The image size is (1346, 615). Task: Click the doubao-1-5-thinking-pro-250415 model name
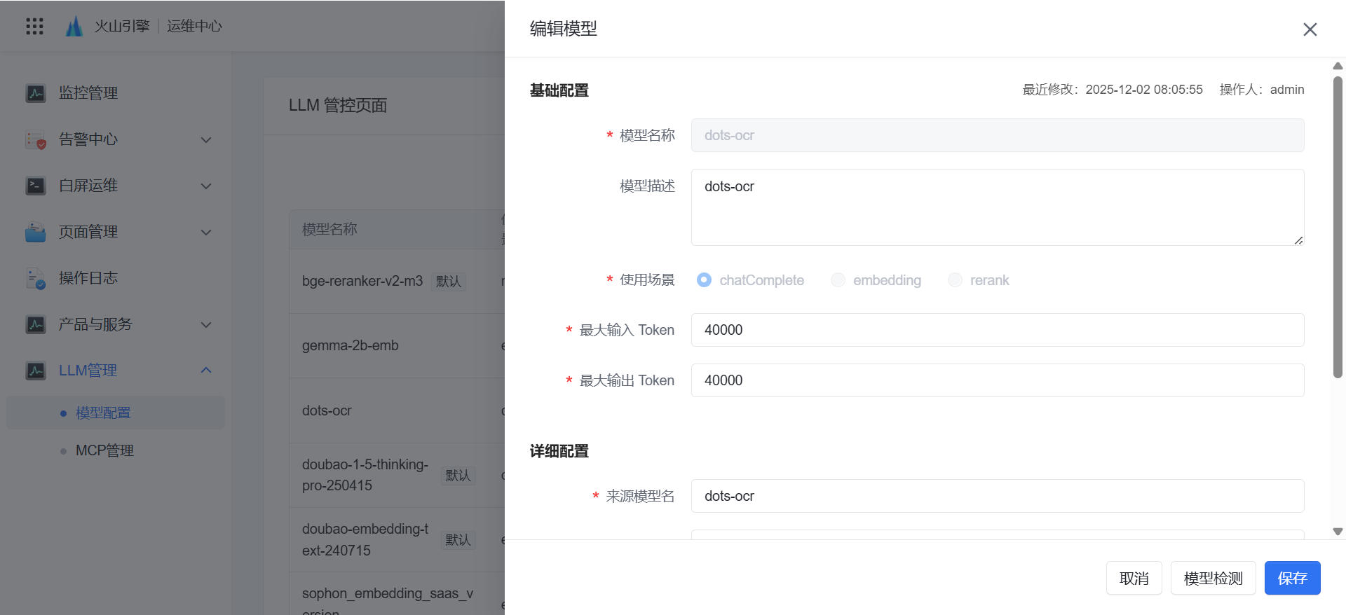[365, 475]
